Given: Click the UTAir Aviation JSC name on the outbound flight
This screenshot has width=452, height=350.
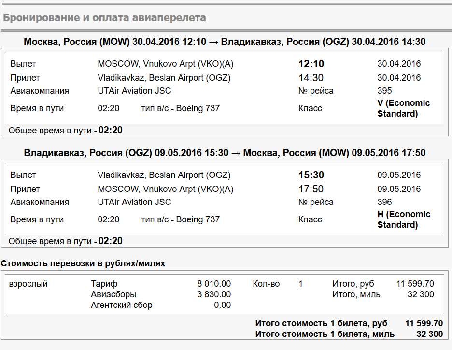Looking at the screenshot, I should pos(134,91).
